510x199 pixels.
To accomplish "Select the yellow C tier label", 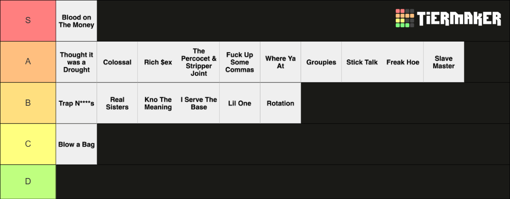I will 28,144.
